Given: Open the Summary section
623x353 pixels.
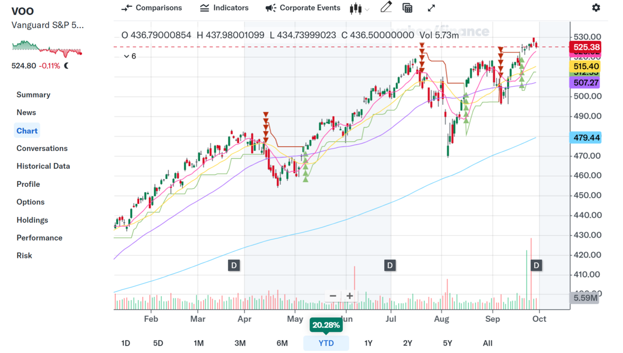Looking at the screenshot, I should [33, 94].
